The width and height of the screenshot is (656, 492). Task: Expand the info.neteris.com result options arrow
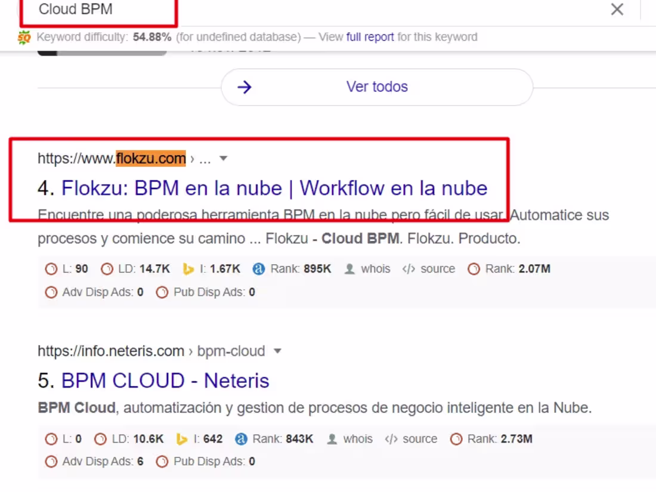pos(277,351)
